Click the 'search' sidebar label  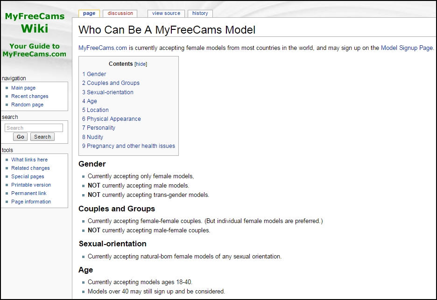(x=10, y=117)
